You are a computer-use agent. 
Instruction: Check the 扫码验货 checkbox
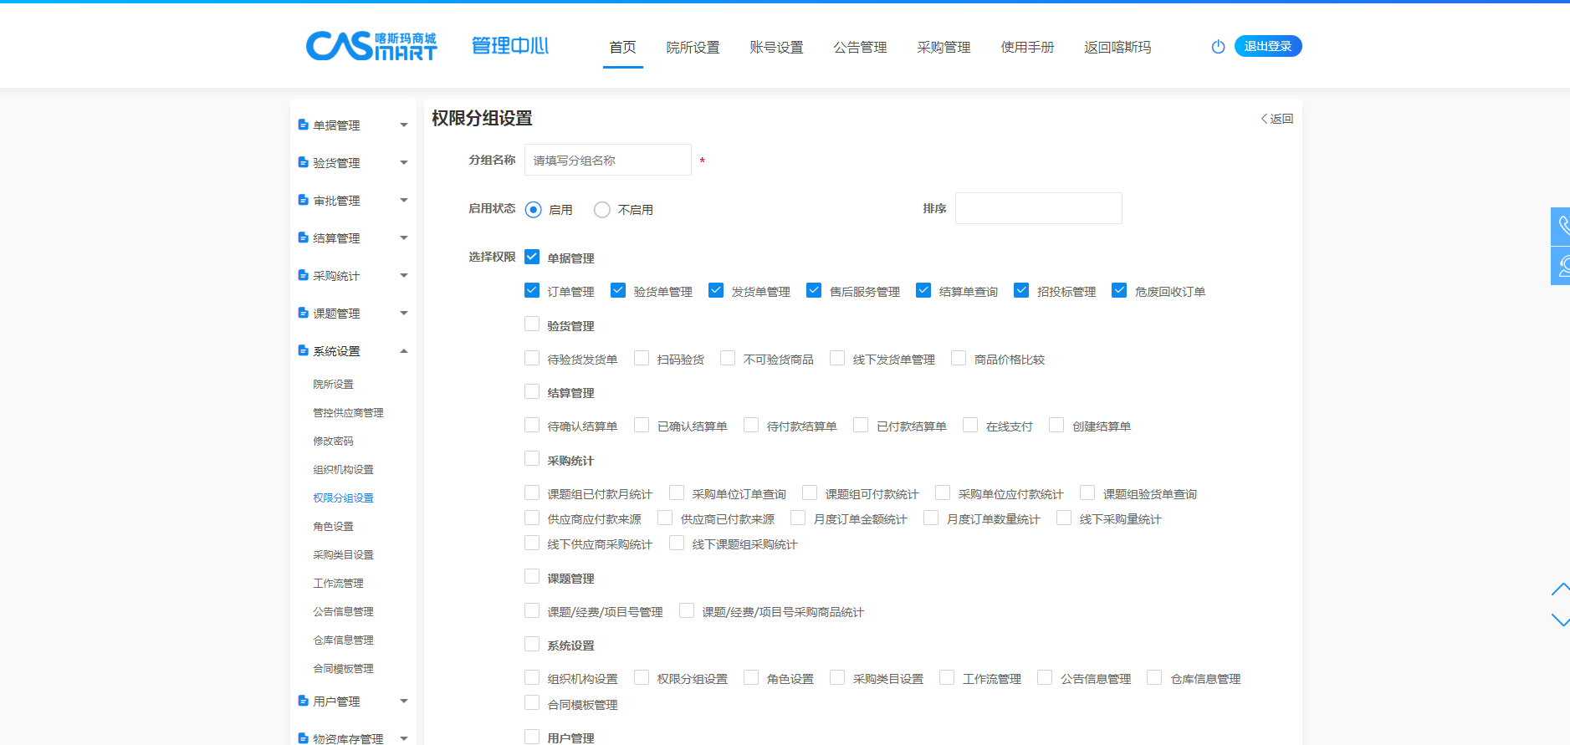pyautogui.click(x=642, y=358)
